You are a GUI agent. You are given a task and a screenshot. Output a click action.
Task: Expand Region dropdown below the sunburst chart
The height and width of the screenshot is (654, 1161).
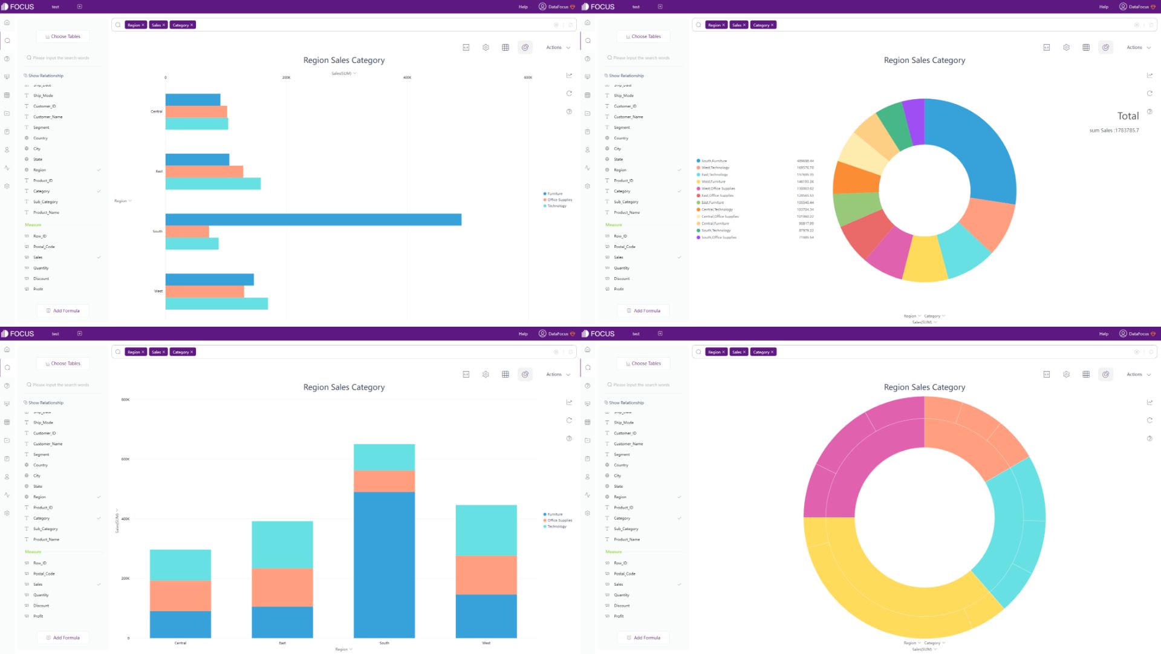(912, 643)
